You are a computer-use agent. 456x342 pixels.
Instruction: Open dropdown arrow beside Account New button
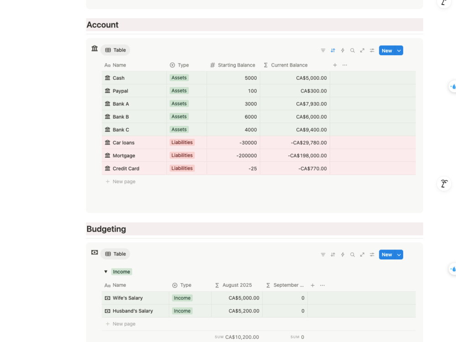(x=399, y=51)
